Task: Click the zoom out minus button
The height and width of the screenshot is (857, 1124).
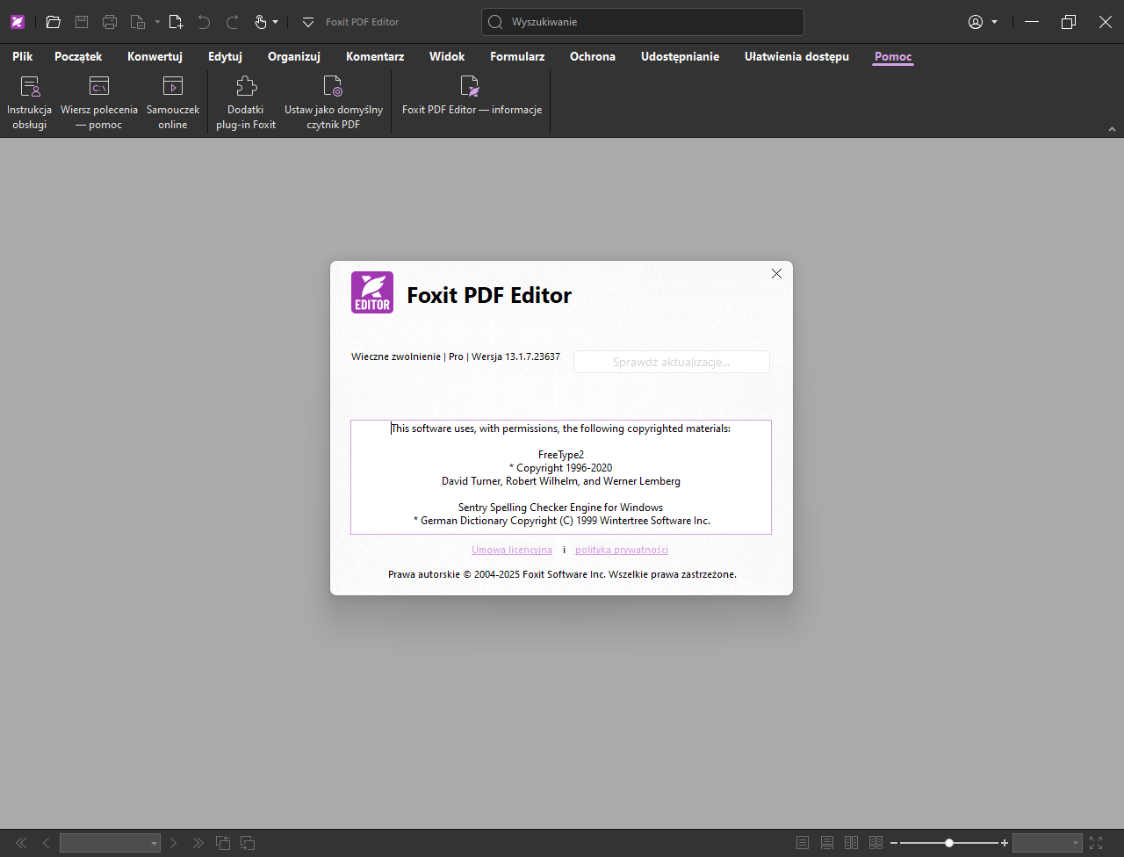Action: click(x=894, y=843)
